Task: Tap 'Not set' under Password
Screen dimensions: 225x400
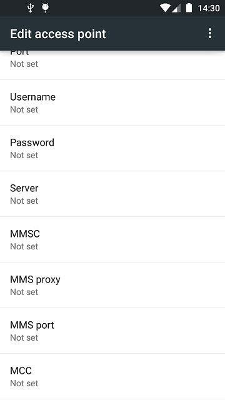Action: coord(24,155)
